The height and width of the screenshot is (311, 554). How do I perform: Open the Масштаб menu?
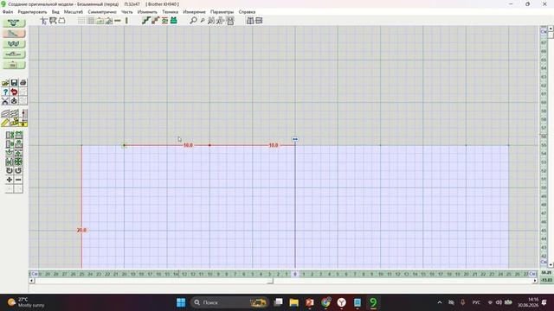(74, 11)
